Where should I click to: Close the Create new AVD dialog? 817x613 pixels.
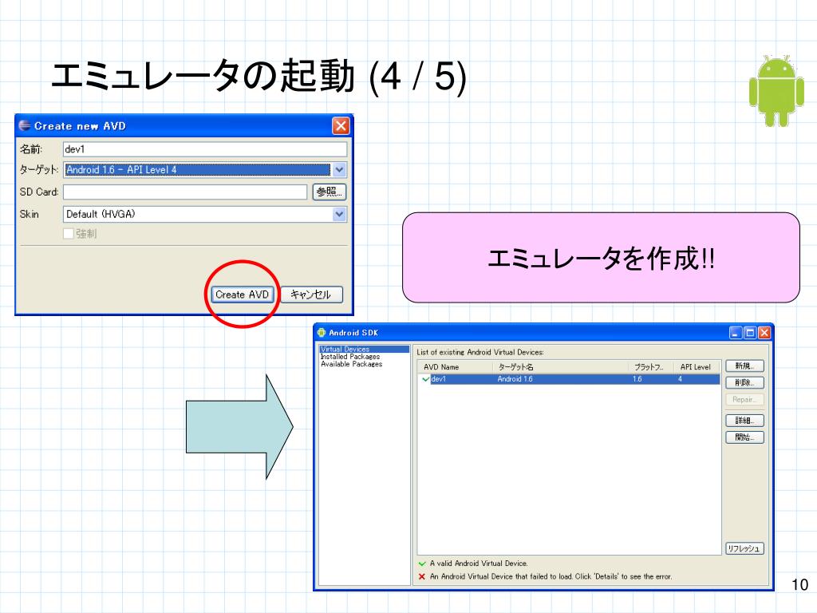tap(340, 125)
